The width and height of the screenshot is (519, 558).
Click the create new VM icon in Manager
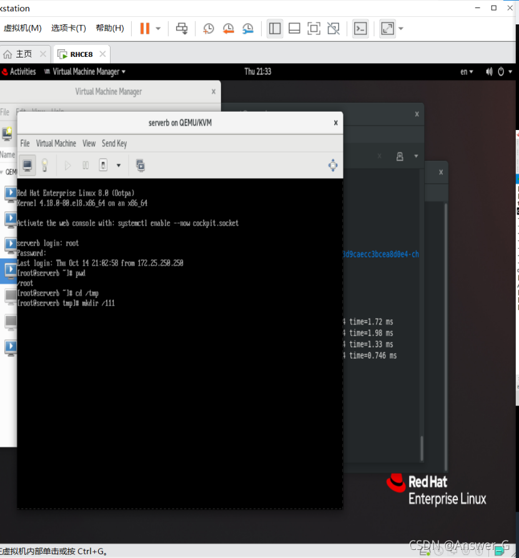7,133
